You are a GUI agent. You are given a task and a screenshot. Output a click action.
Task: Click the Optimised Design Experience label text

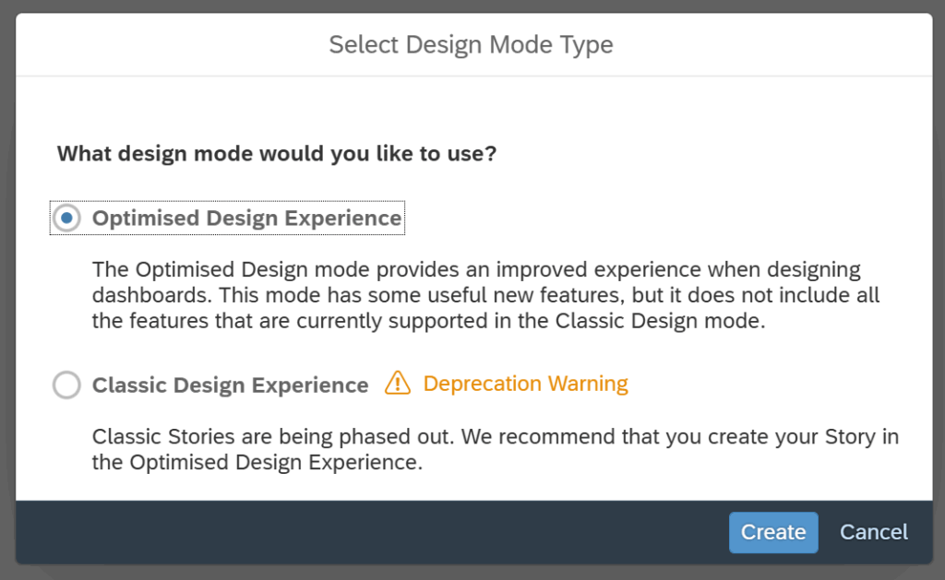246,219
